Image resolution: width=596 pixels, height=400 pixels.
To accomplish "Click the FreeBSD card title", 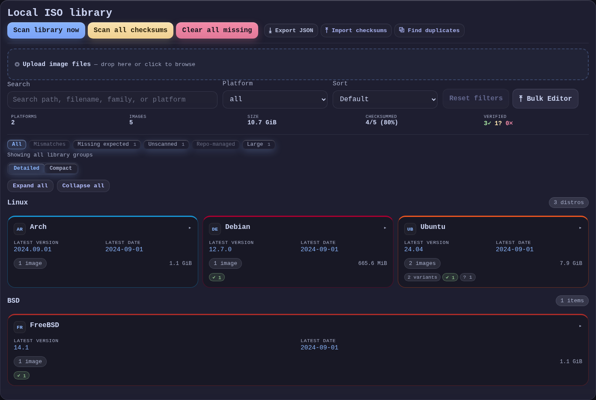I will coord(45,325).
